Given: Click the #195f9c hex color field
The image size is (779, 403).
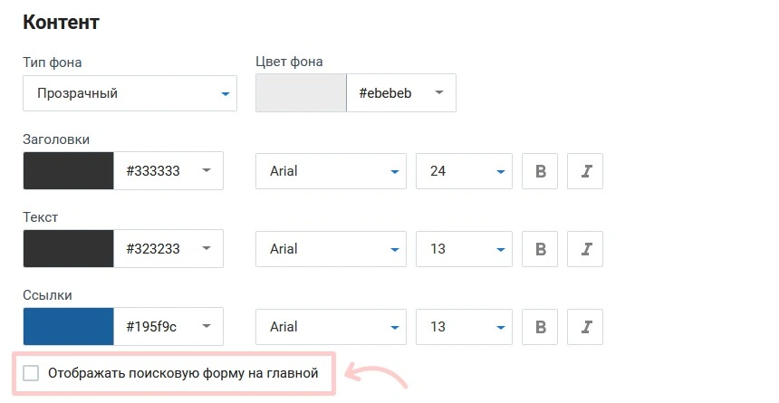Looking at the screenshot, I should 154,326.
